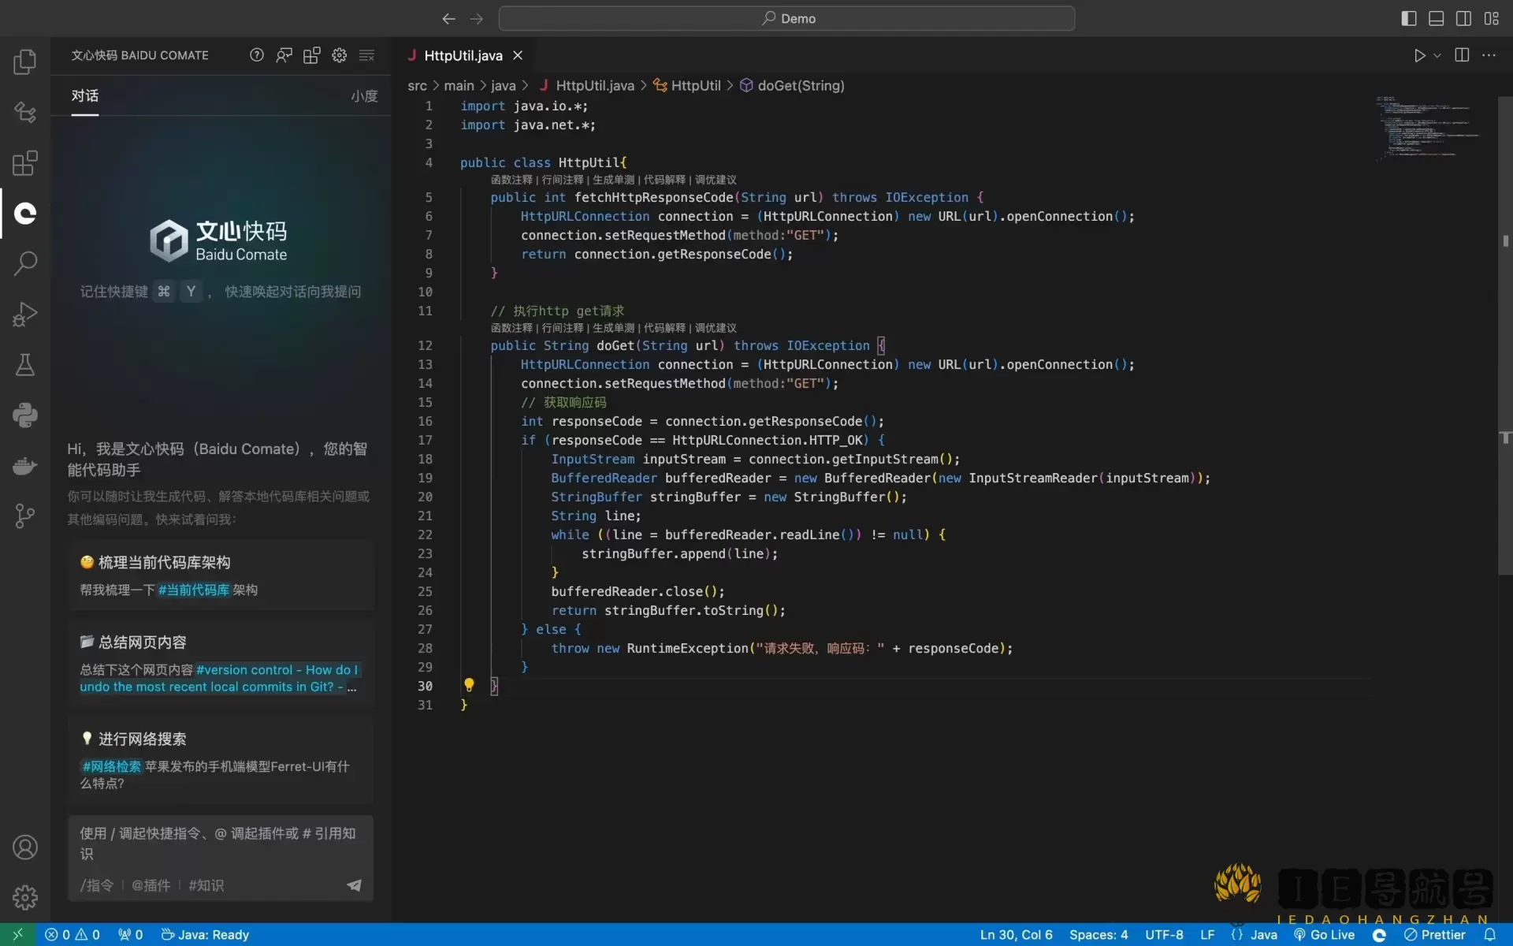
Task: Open the Run and Debug view
Action: (x=25, y=314)
